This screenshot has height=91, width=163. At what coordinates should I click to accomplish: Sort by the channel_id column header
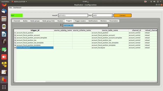pos(137,30)
